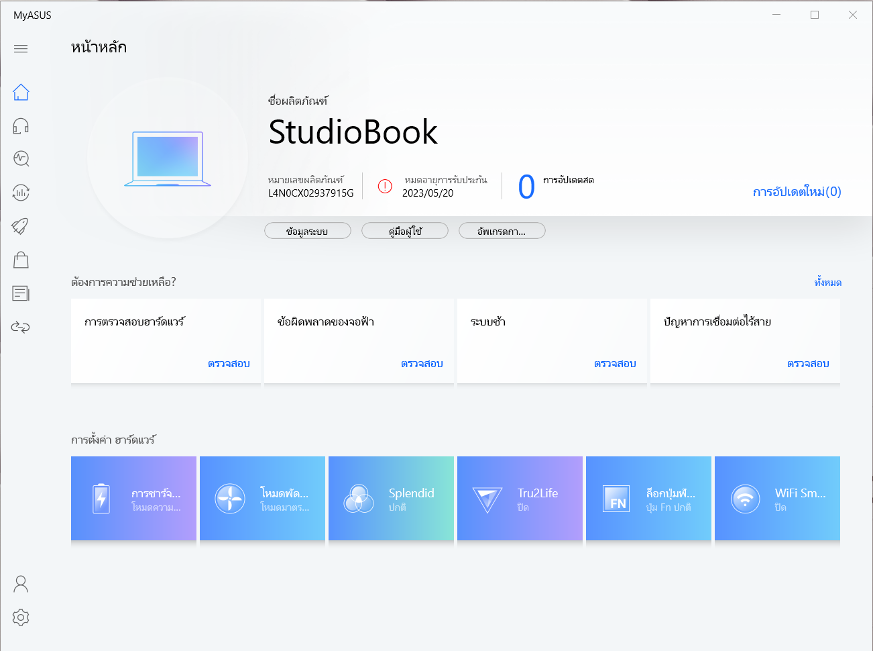This screenshot has width=873, height=651.
Task: Open the hamburger navigation menu
Action: (21, 48)
